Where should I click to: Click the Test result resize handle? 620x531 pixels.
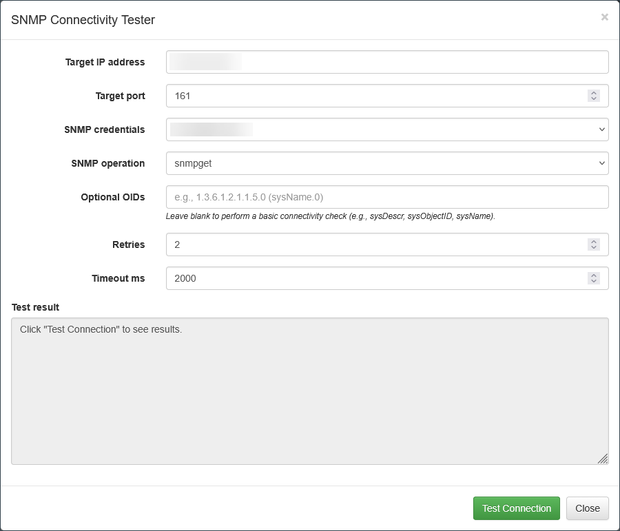[x=603, y=459]
